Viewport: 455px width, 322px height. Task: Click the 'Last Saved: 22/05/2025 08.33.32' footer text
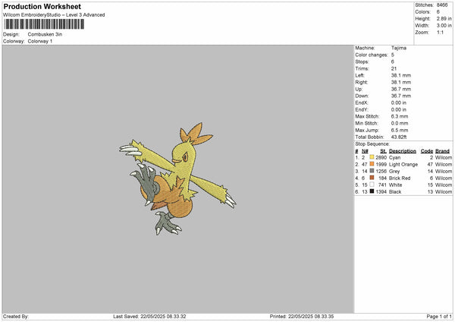149,317
